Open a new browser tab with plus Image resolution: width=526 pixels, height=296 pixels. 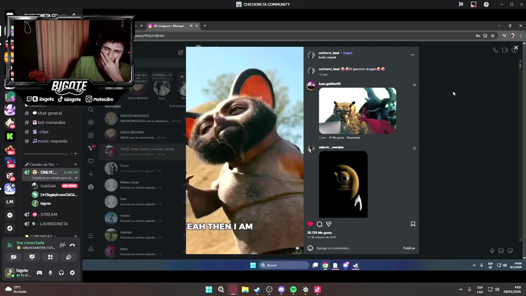[205, 26]
